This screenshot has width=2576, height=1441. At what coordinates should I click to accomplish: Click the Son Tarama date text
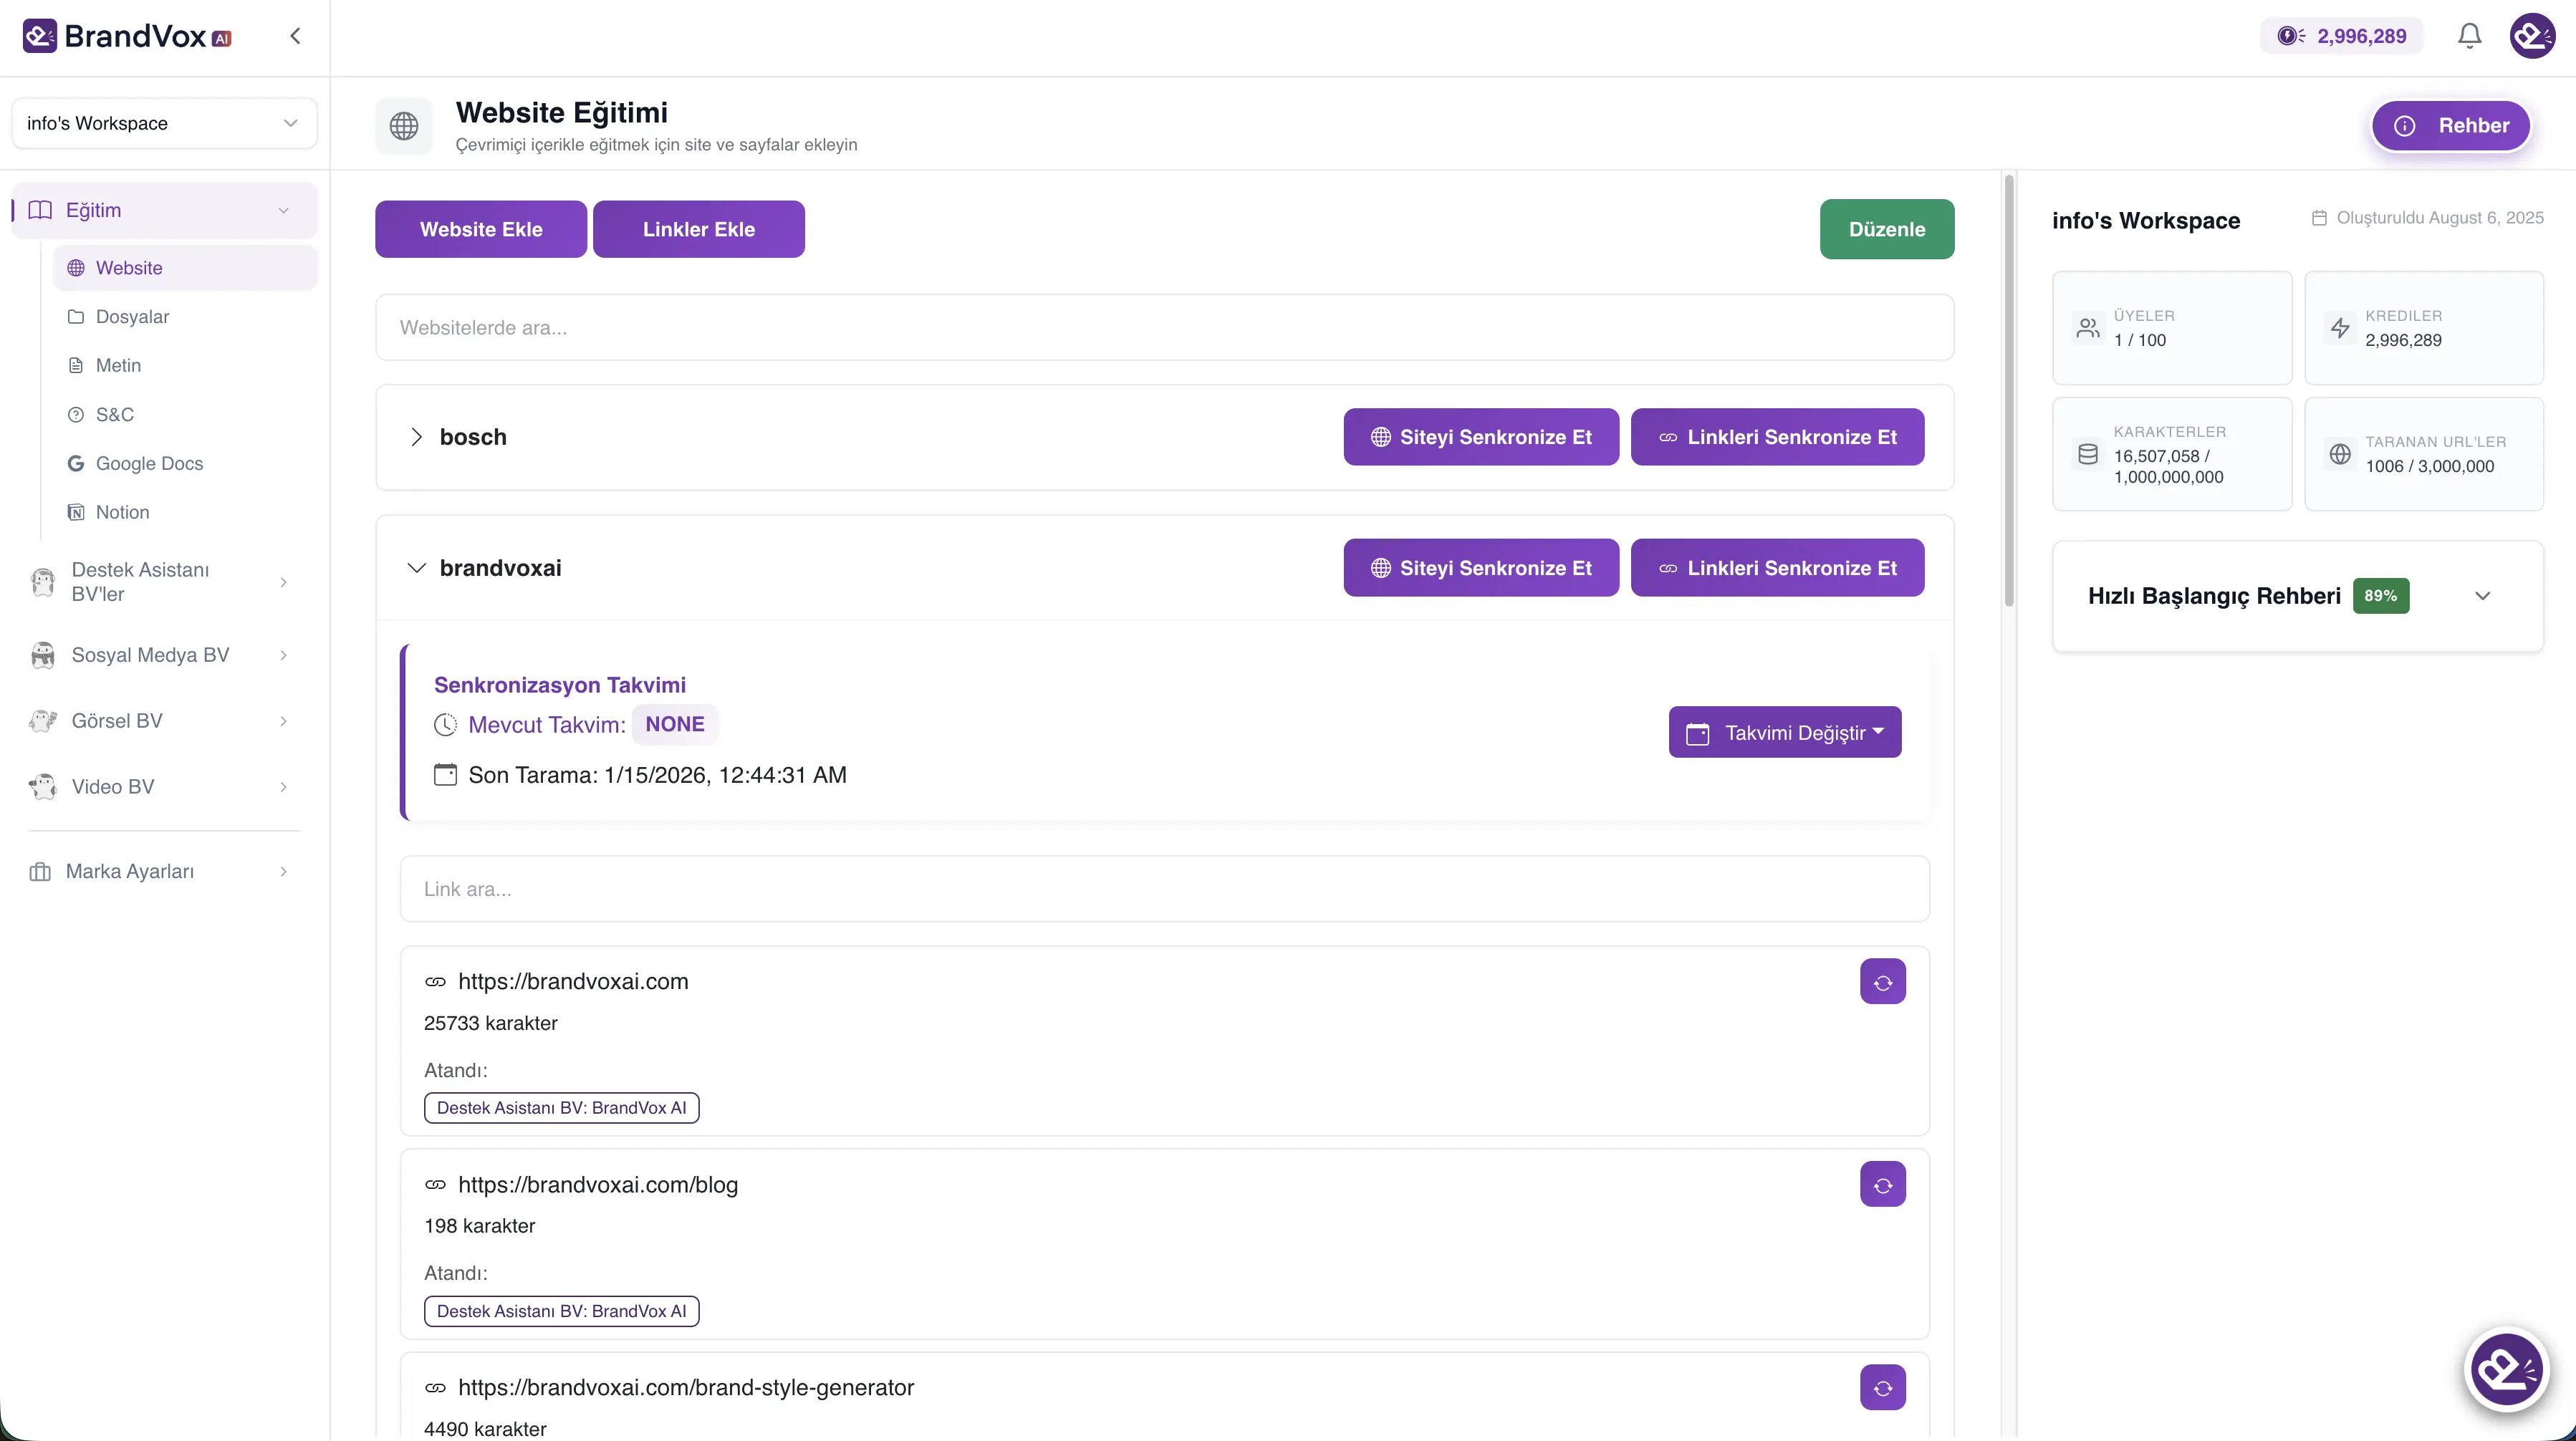(658, 775)
